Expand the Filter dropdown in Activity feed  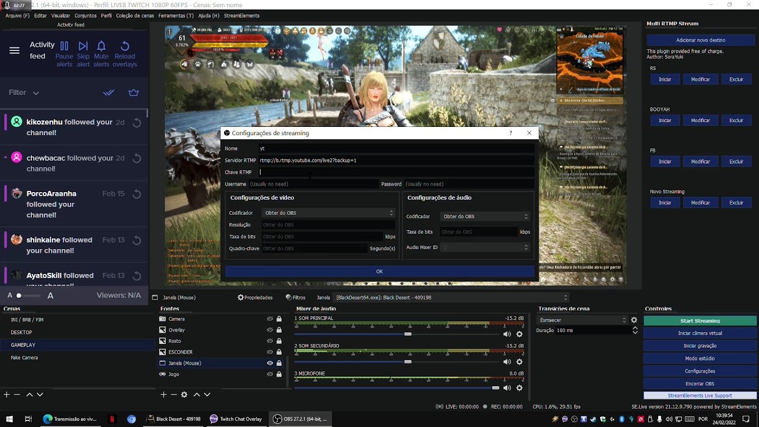click(x=24, y=93)
